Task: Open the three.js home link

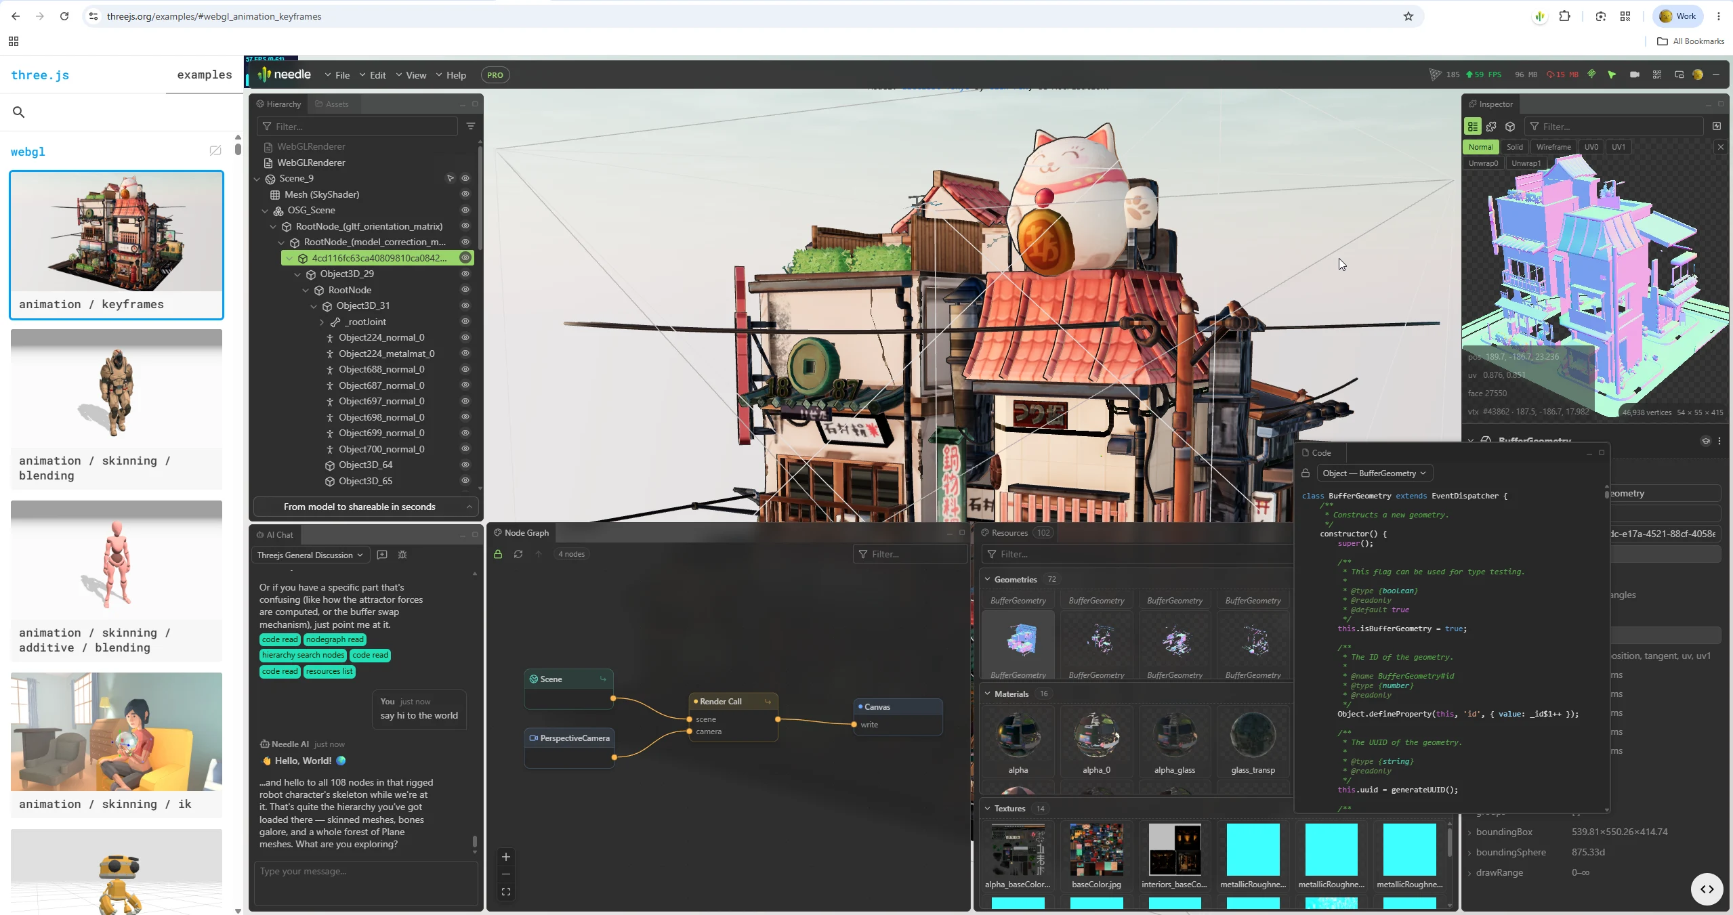Action: pos(40,75)
